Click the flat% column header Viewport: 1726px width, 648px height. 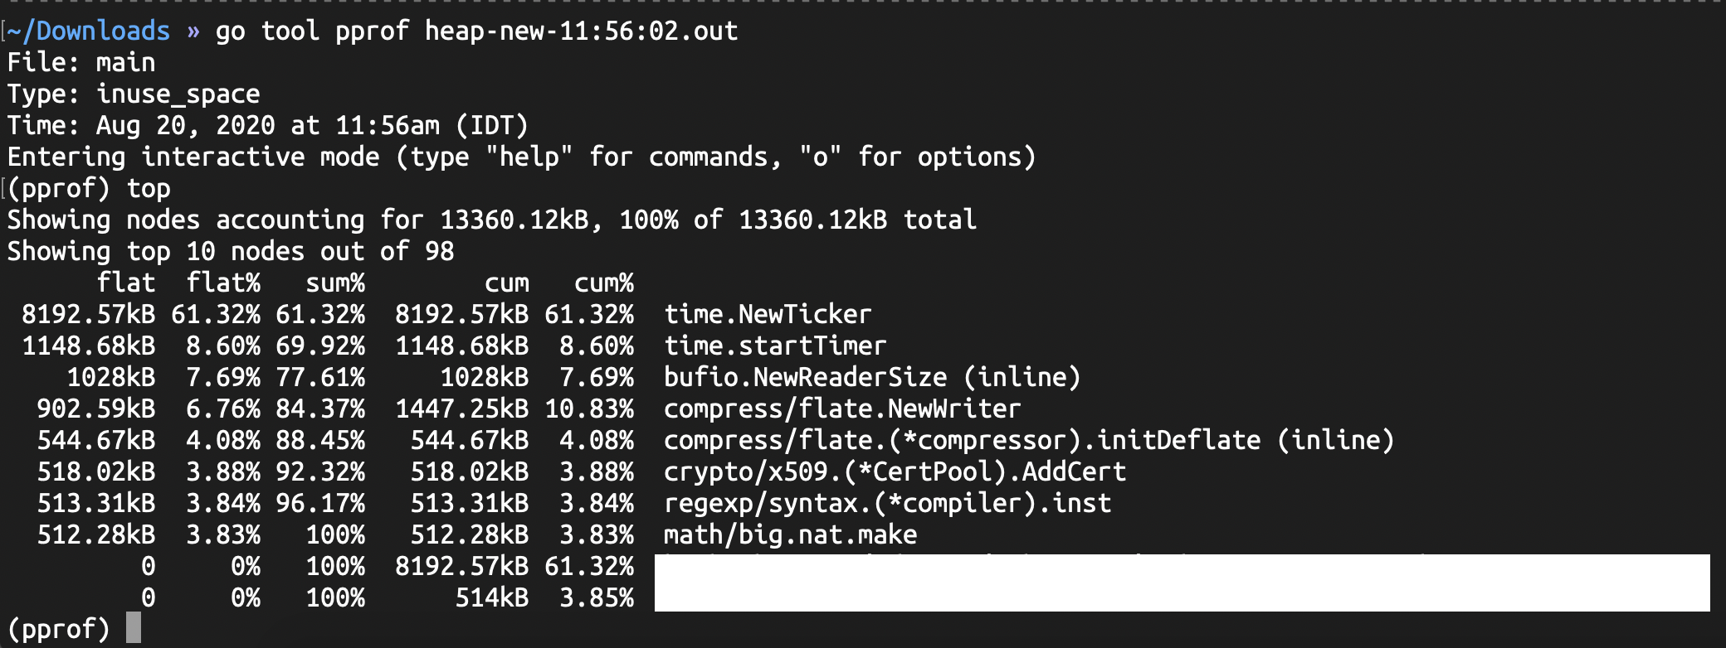pos(223,283)
